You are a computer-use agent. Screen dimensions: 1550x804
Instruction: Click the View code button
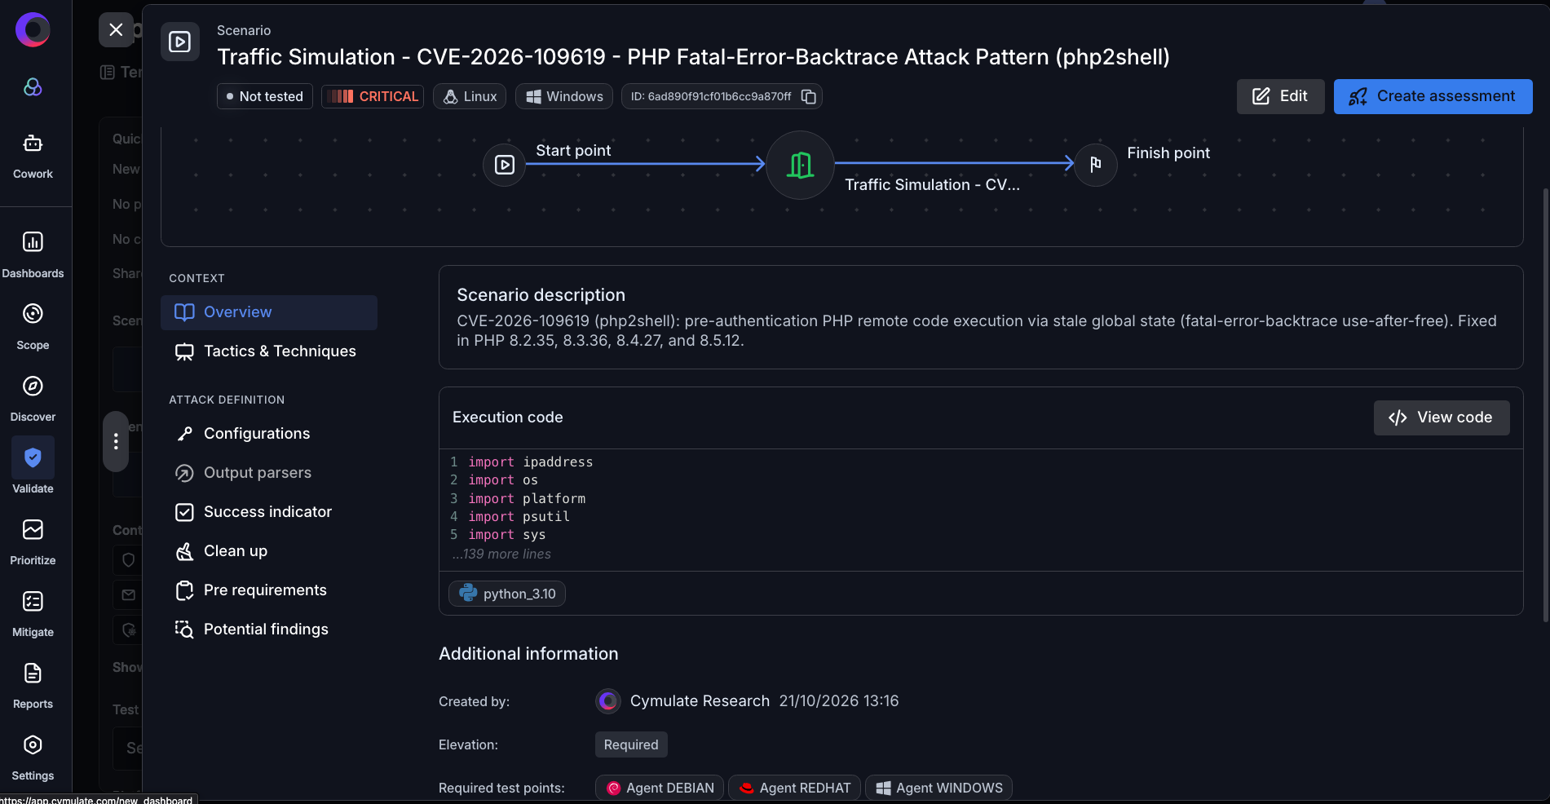click(x=1441, y=417)
